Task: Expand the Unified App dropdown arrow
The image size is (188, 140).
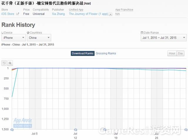Action: (x=110, y=14)
